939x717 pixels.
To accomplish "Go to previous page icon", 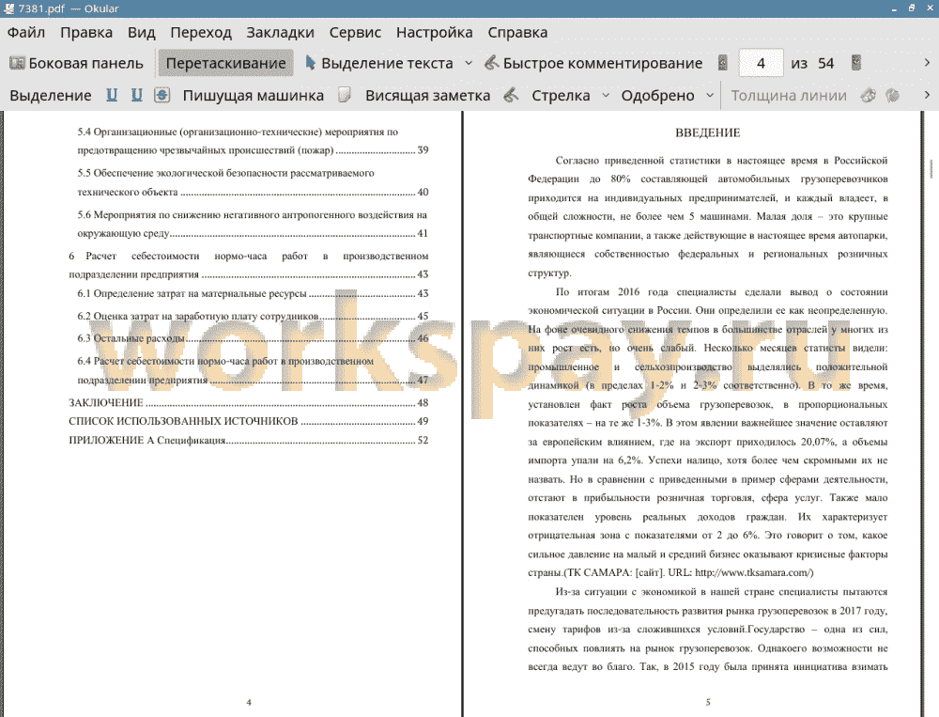I will [723, 63].
